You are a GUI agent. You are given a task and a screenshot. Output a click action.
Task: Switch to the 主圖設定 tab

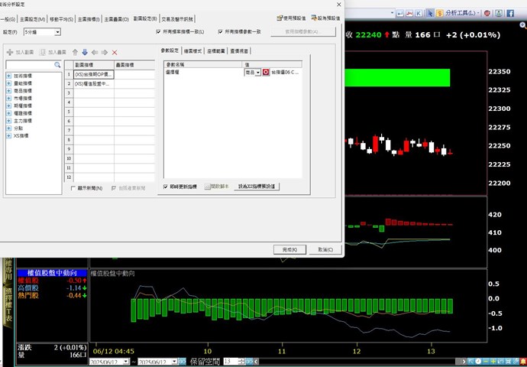(31, 16)
